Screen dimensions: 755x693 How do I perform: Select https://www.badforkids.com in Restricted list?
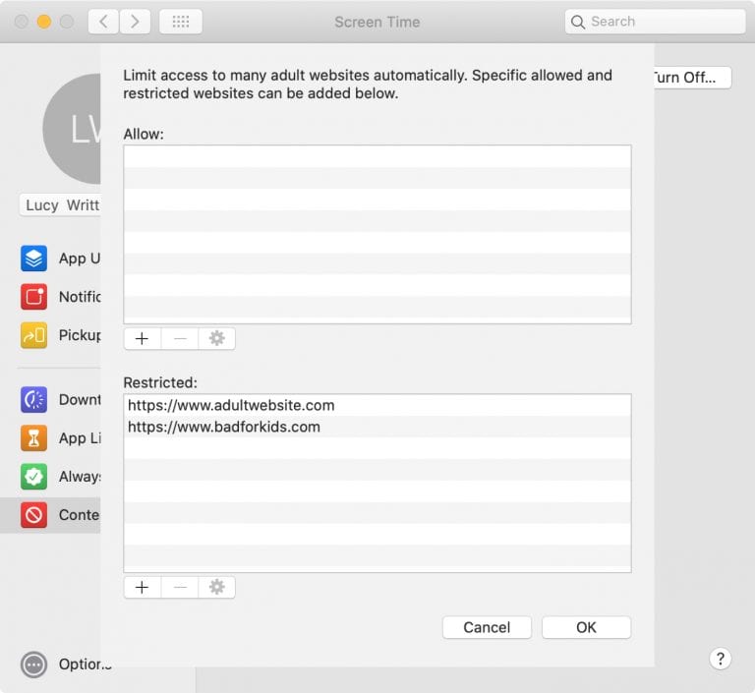224,427
